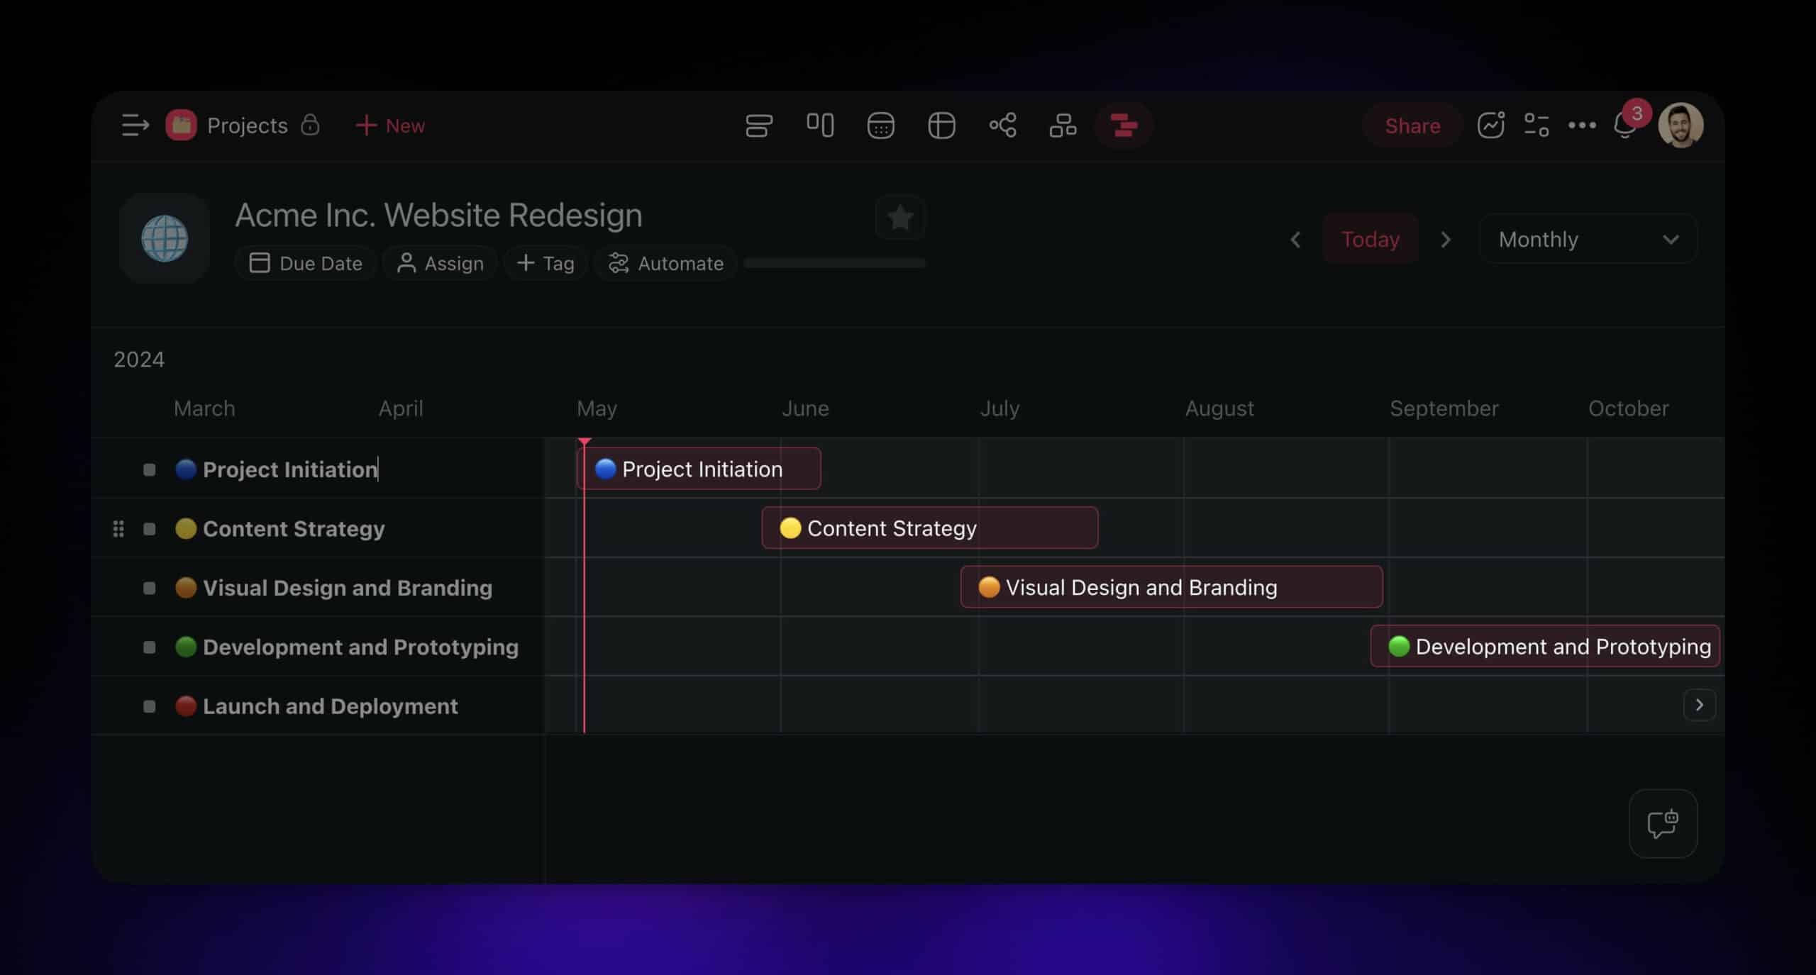Viewport: 1816px width, 975px height.
Task: Open the notifications bell
Action: [x=1624, y=126]
